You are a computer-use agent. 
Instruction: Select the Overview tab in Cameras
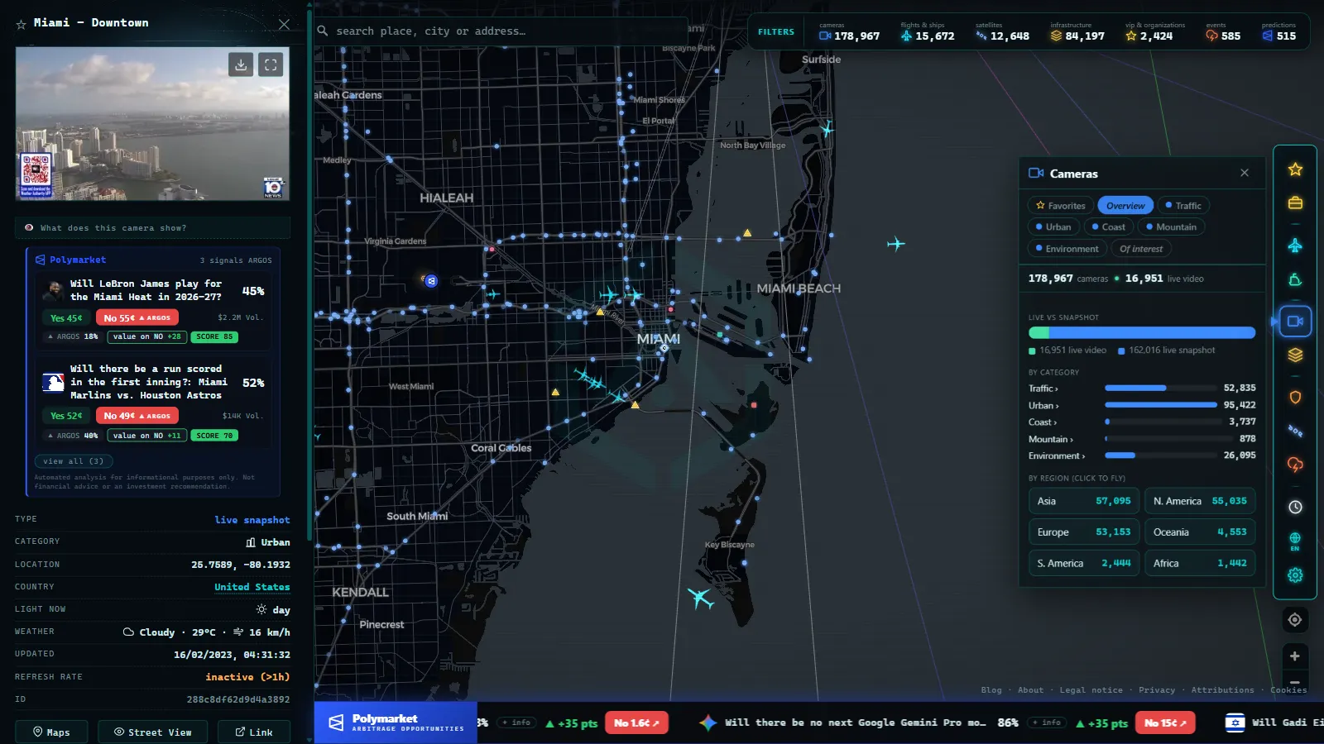1125,206
